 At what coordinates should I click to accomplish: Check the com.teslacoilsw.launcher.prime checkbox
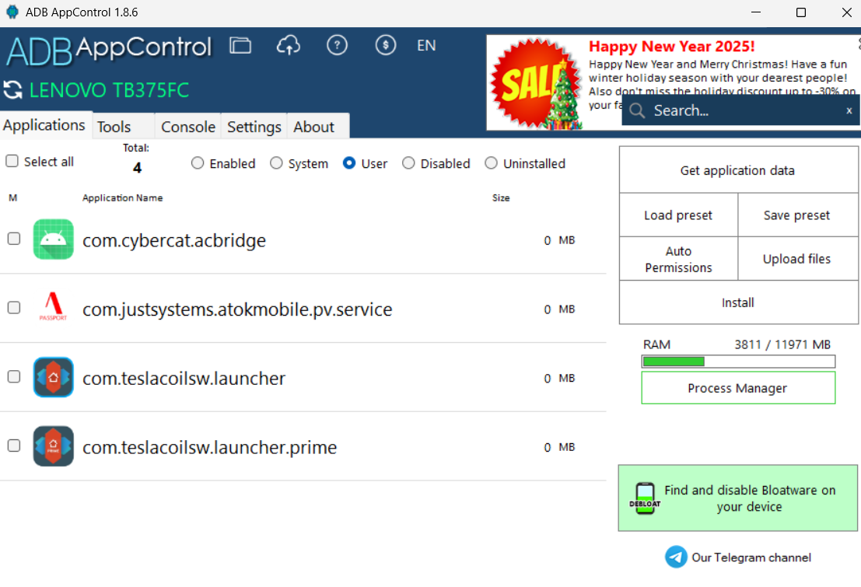click(14, 445)
